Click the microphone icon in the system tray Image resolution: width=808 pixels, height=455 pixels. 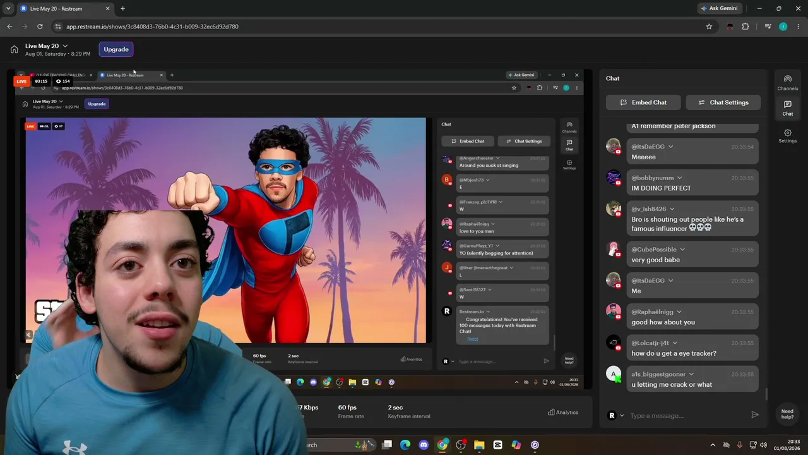point(739,445)
